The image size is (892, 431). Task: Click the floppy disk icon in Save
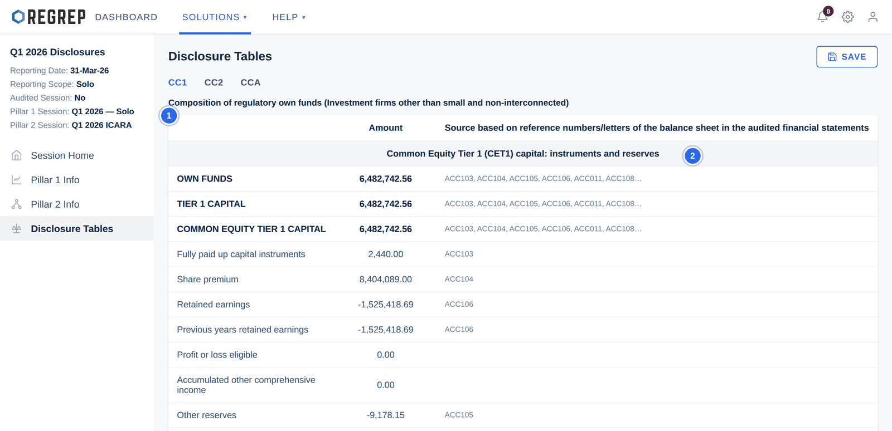(x=832, y=57)
